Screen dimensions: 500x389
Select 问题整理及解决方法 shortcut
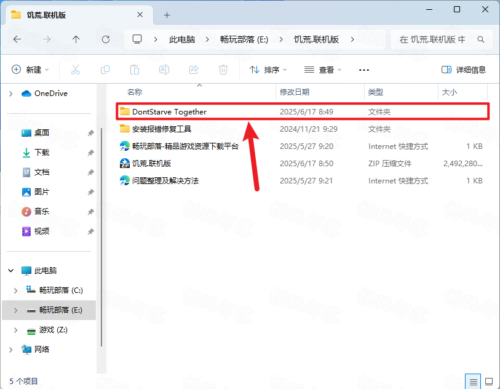point(303,180)
